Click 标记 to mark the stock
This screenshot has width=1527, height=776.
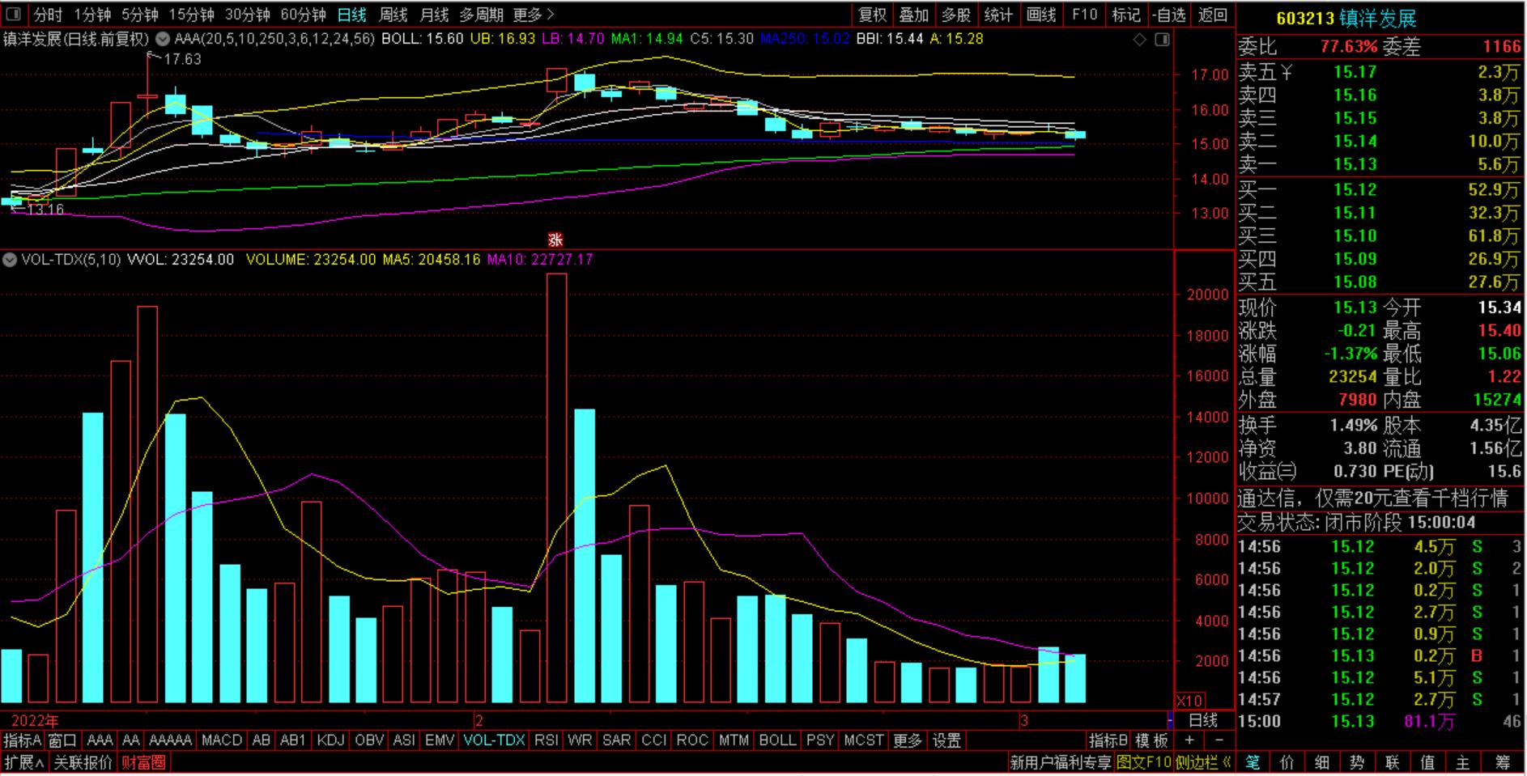1126,15
